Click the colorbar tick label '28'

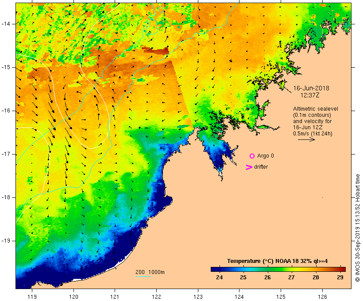coord(316,277)
